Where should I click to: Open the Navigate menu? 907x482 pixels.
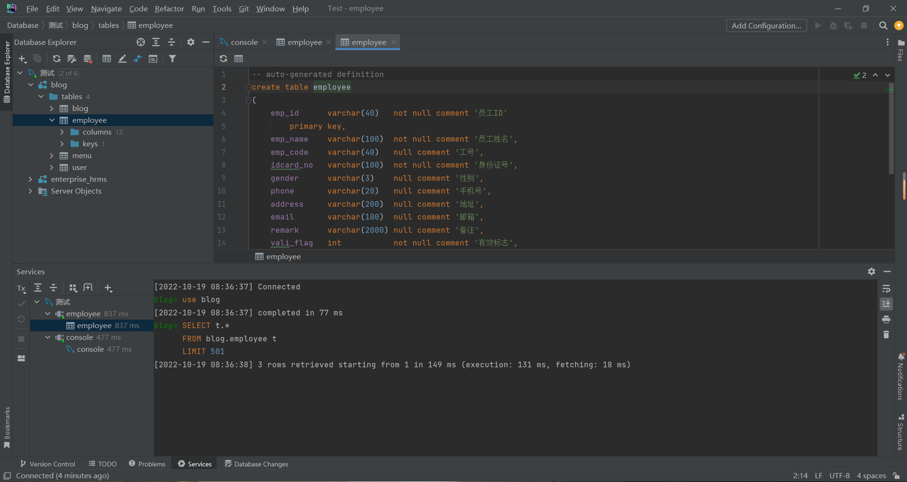(106, 8)
